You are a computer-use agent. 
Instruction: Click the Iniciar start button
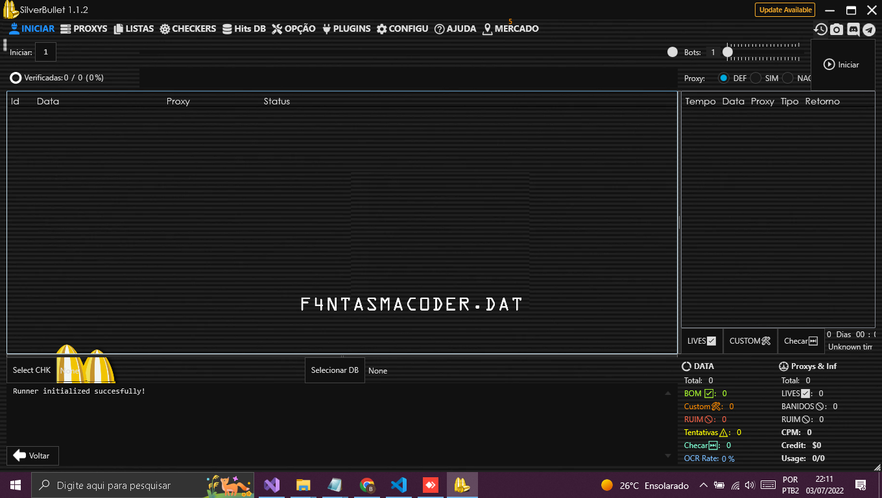[x=842, y=64]
